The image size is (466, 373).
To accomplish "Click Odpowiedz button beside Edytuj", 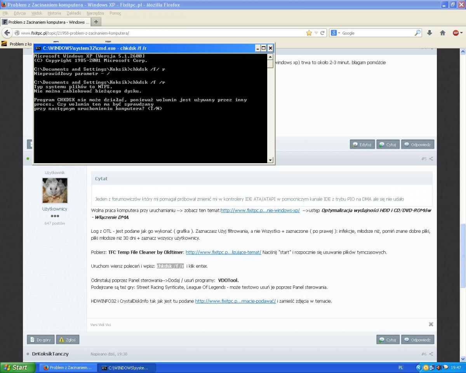I will coord(417,145).
